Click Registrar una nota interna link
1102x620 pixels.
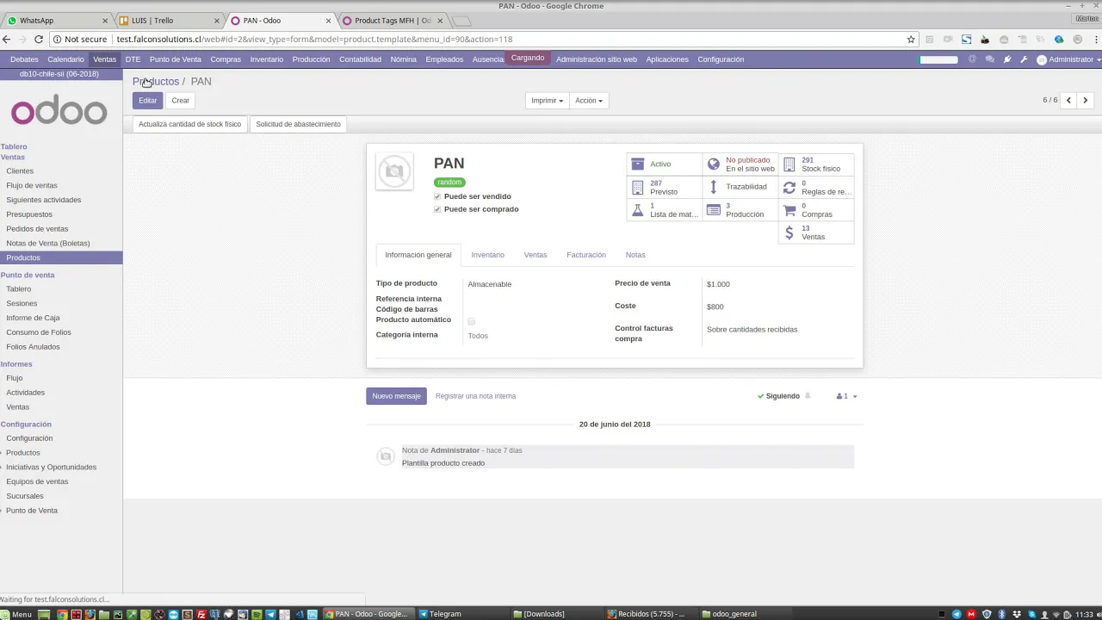pyautogui.click(x=475, y=396)
